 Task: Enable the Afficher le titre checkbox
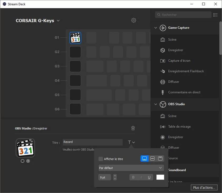(100, 159)
